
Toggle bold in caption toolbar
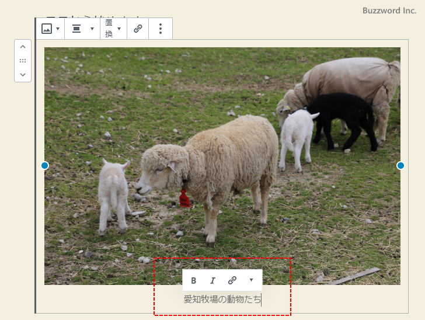coord(194,280)
